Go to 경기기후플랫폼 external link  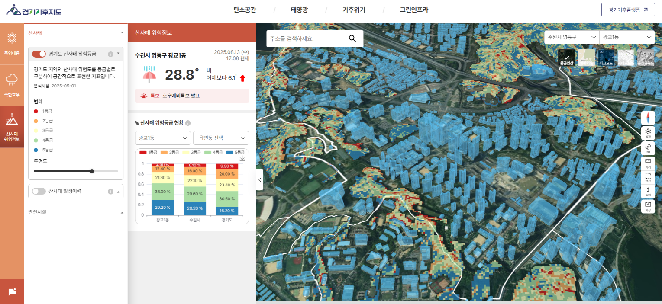pyautogui.click(x=628, y=10)
